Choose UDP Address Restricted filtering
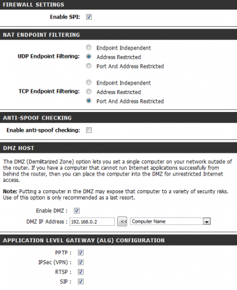This screenshot has width=237, height=290. pyautogui.click(x=89, y=57)
